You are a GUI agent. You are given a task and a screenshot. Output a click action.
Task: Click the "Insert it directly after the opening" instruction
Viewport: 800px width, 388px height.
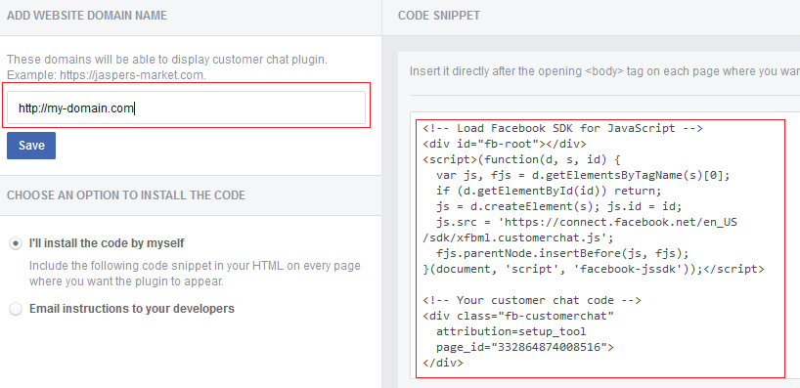604,71
